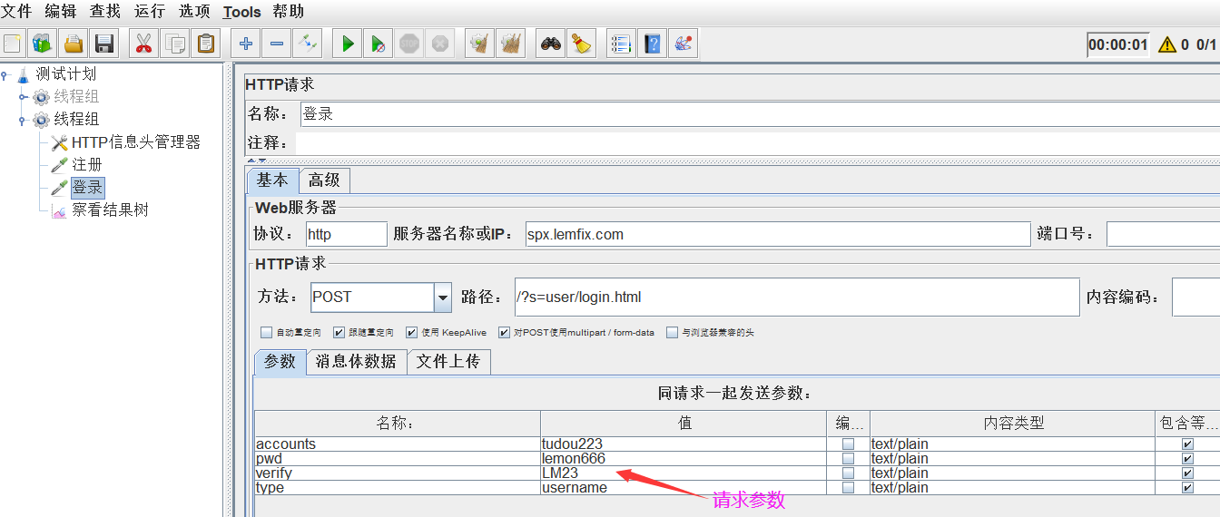1220x517 pixels.
Task: Open the 运行 menu
Action: coord(150,11)
